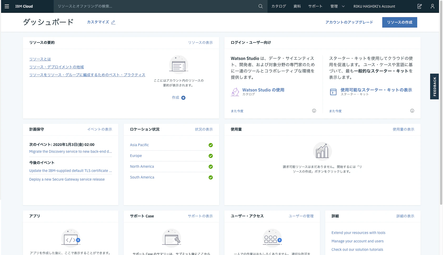Click the リソースの表示 link
Screen dimensions: 443x255
[200, 43]
